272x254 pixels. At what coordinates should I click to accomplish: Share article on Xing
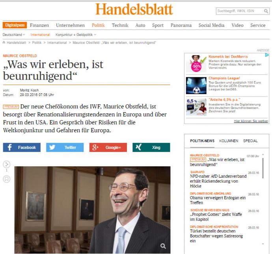click(x=151, y=147)
